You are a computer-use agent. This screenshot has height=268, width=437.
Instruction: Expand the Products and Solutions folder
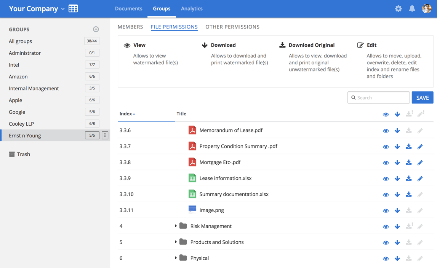[x=176, y=242]
